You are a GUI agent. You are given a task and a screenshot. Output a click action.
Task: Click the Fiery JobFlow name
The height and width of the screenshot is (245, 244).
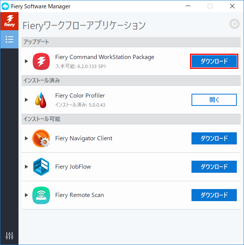click(x=73, y=167)
